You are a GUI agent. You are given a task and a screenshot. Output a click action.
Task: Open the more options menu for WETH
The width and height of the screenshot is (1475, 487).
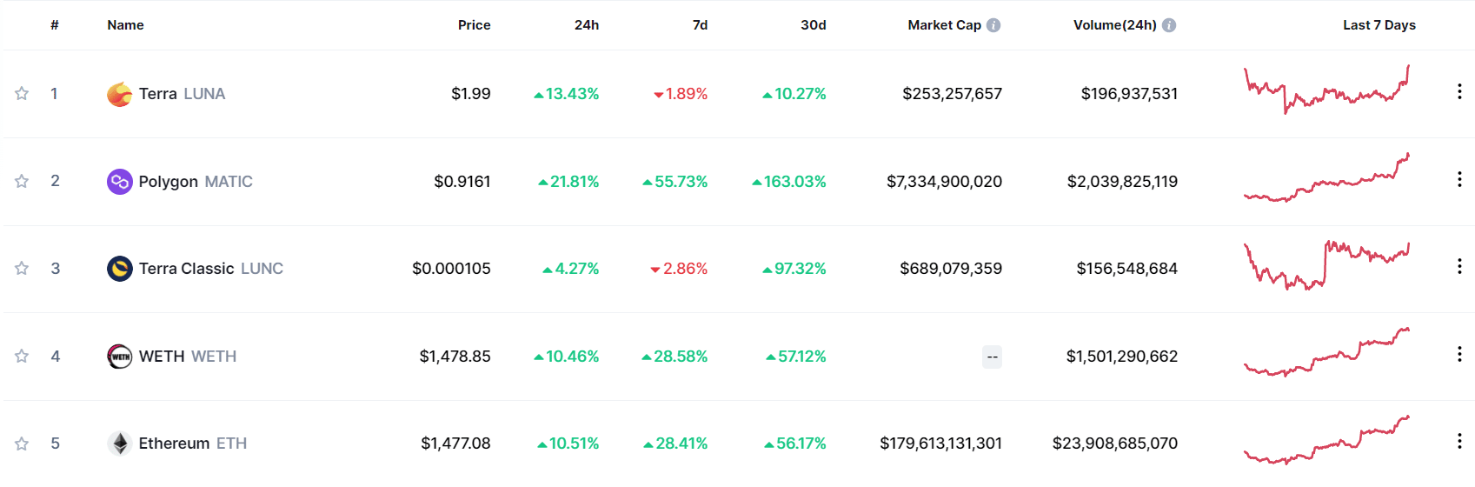[x=1459, y=354]
